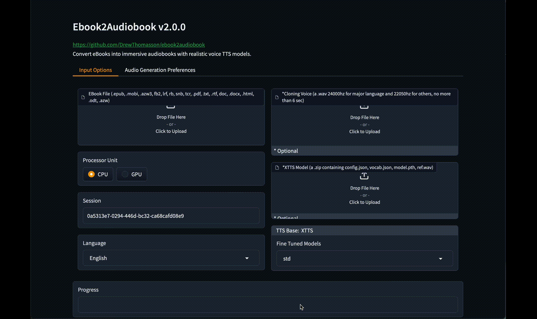Click the upload icon in Cloning Voice drop zone
The image size is (537, 319).
pos(364,106)
